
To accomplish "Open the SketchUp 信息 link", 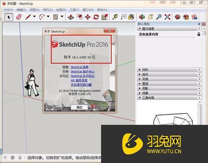I will click(79, 67).
